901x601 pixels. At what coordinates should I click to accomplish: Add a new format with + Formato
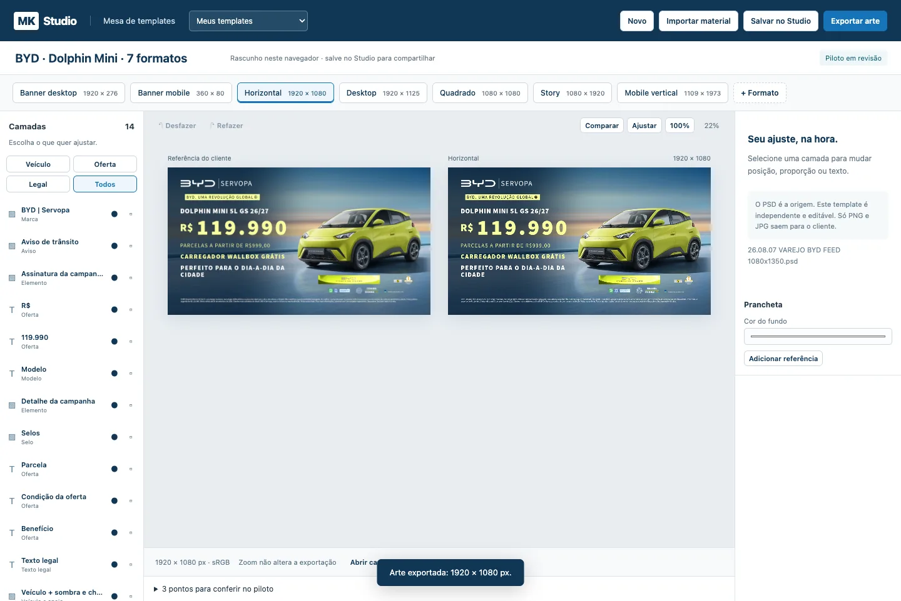coord(760,93)
